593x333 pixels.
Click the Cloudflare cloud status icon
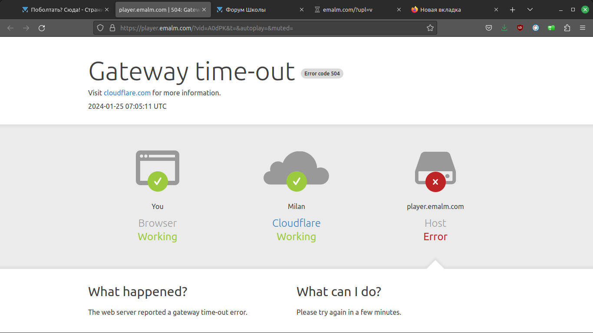(296, 171)
